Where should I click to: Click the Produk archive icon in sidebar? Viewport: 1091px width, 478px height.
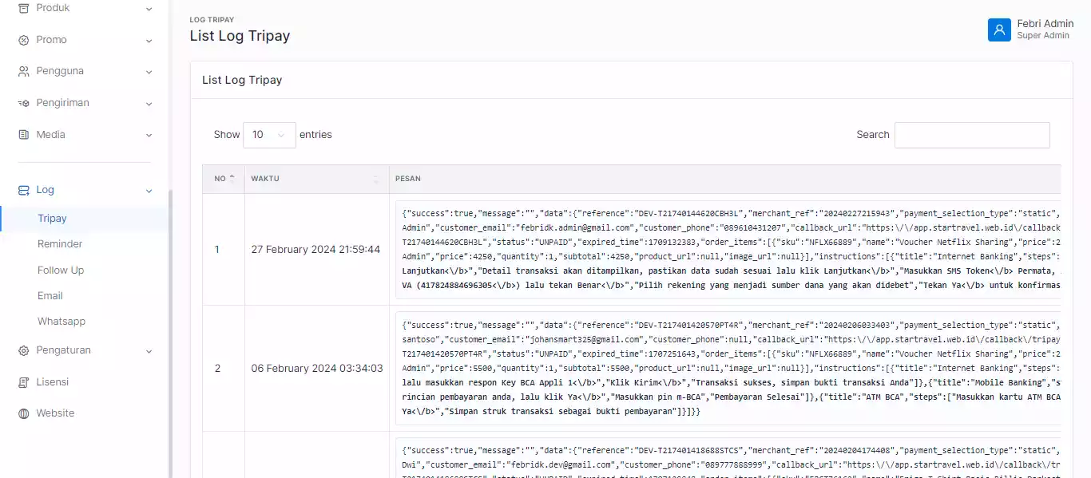(x=23, y=8)
